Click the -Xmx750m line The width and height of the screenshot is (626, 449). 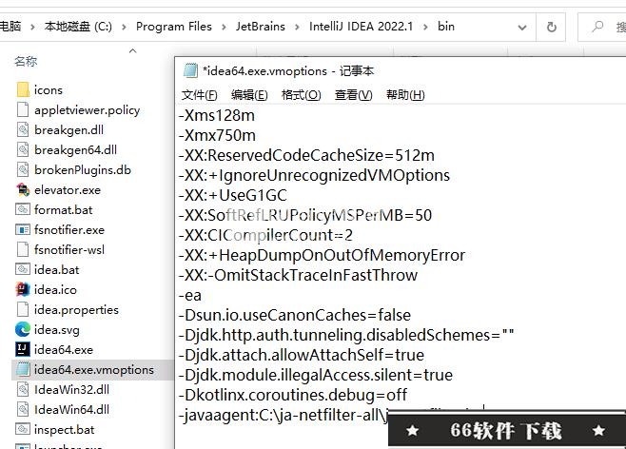(x=217, y=135)
